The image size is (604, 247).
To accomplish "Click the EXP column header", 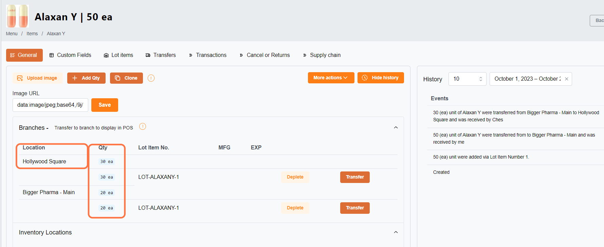I will [x=256, y=148].
